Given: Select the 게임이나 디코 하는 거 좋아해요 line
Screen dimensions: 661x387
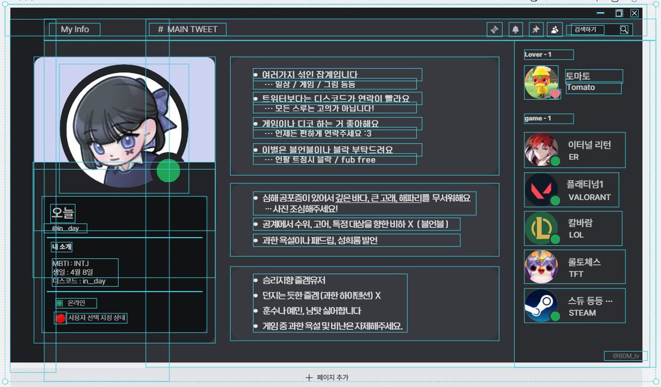Looking at the screenshot, I should (x=320, y=123).
